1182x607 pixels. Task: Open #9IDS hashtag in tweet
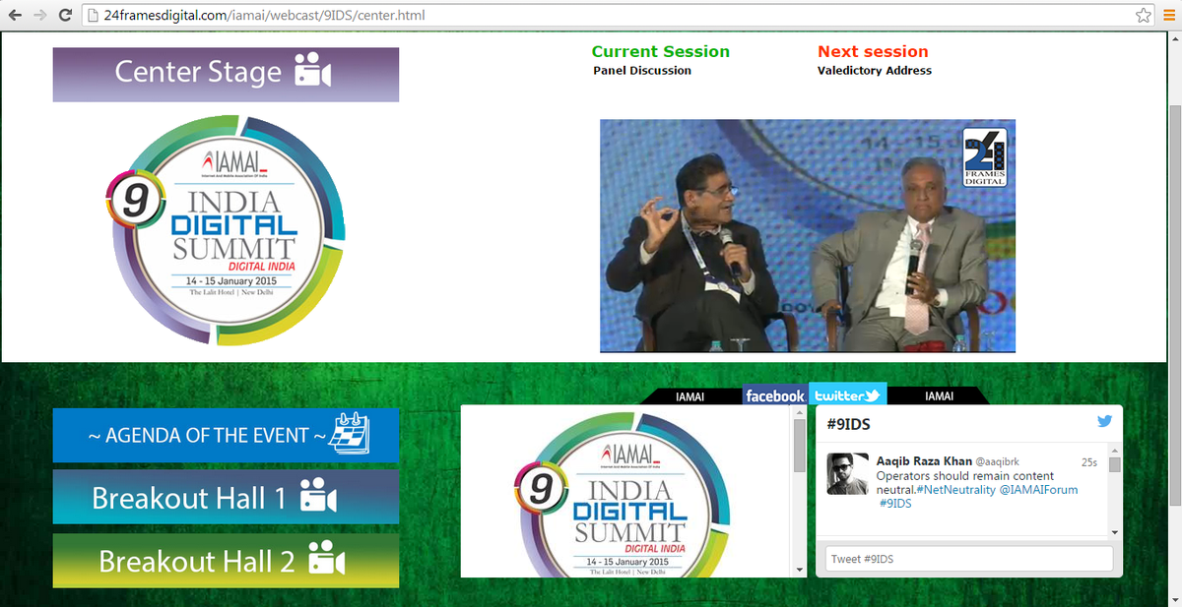click(x=895, y=504)
